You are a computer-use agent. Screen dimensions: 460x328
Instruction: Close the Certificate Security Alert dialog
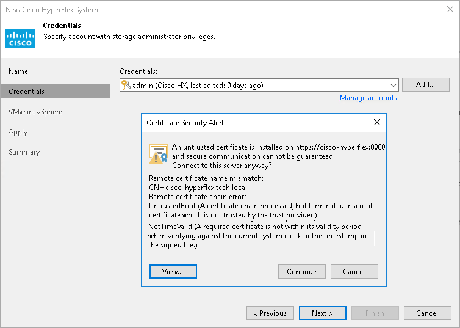[x=376, y=122]
